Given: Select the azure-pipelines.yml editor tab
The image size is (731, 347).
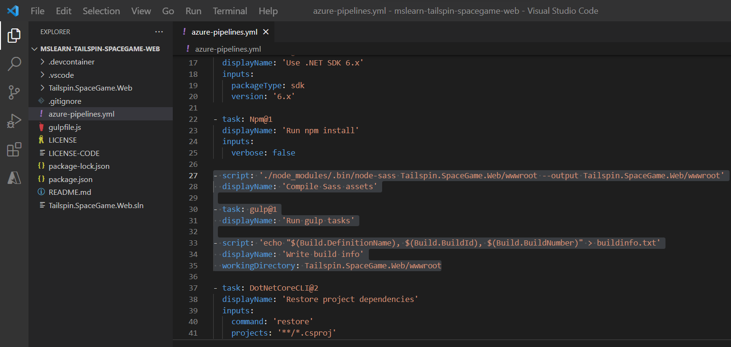Looking at the screenshot, I should point(225,32).
